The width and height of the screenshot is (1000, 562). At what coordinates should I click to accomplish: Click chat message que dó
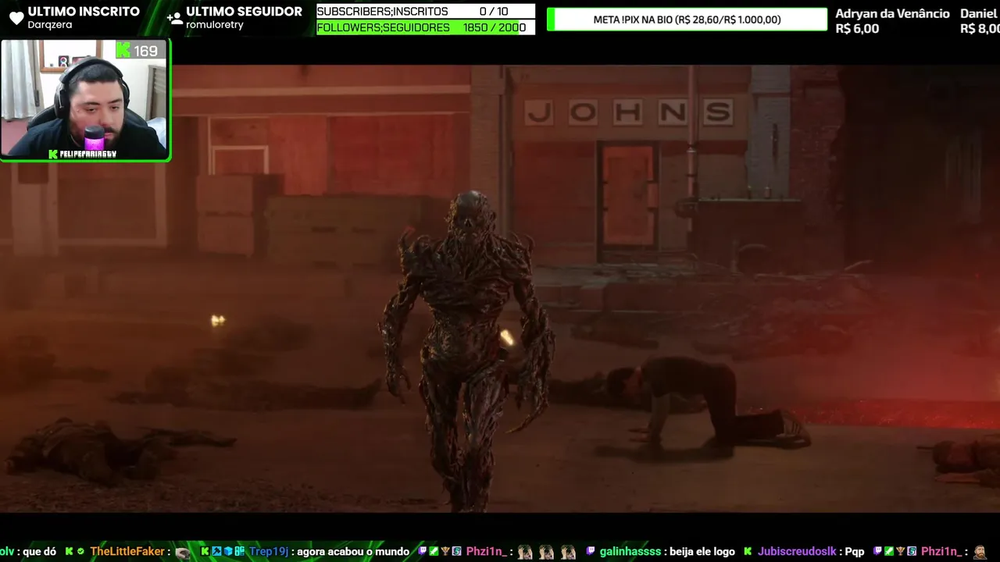click(x=40, y=552)
